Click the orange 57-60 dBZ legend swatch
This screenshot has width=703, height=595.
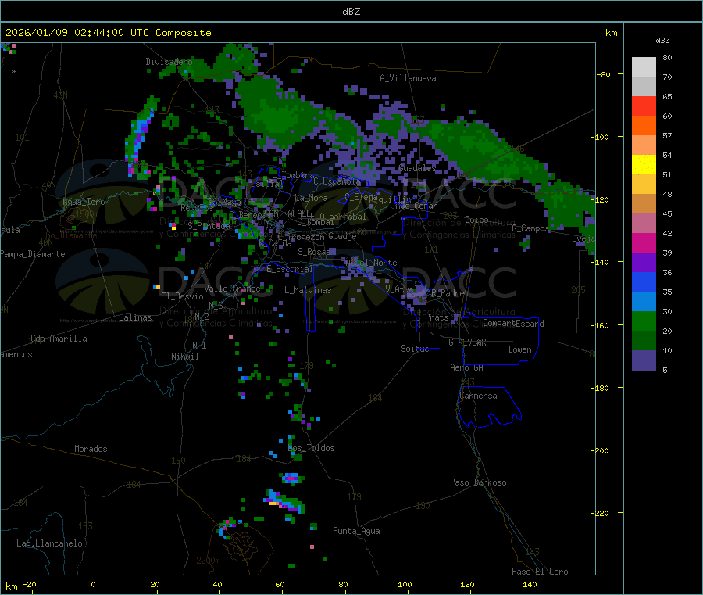tap(644, 126)
